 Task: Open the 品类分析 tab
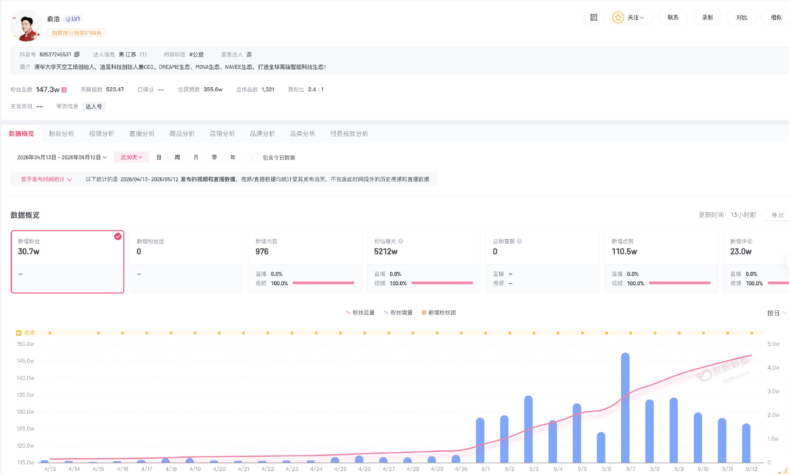[x=303, y=134]
